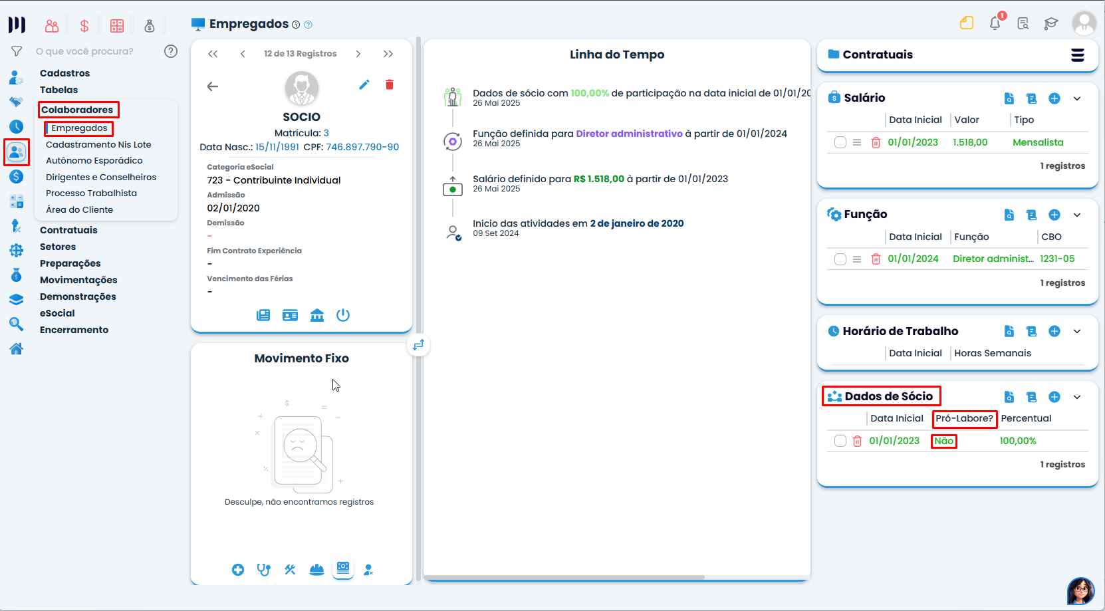Open Cadastramento Nis Lote
The width and height of the screenshot is (1105, 611).
point(98,144)
